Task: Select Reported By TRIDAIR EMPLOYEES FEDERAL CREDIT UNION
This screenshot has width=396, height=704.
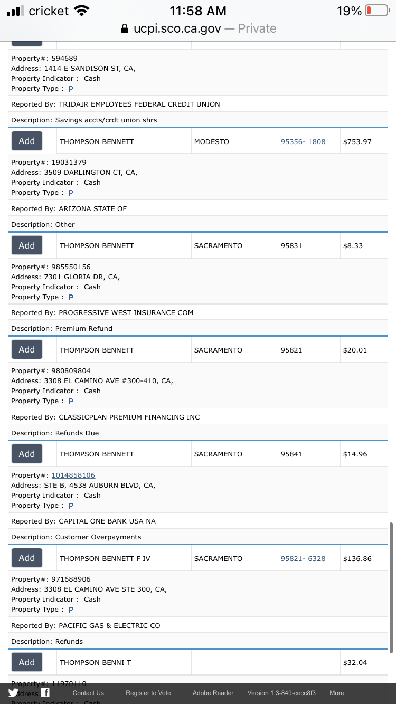Action: pos(116,104)
